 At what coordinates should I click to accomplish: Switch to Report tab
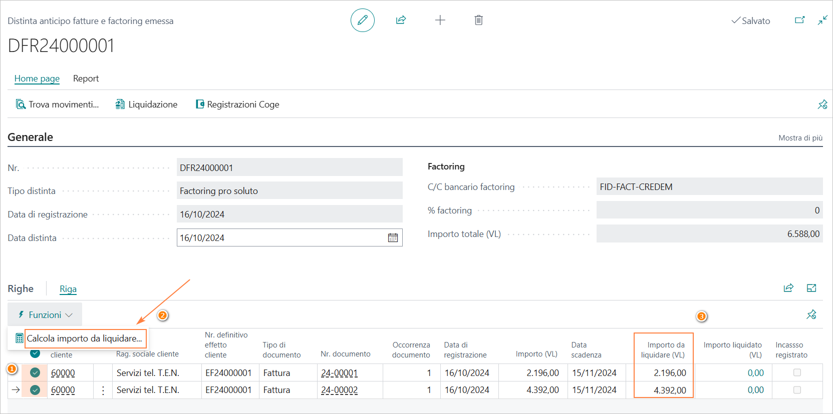point(86,78)
